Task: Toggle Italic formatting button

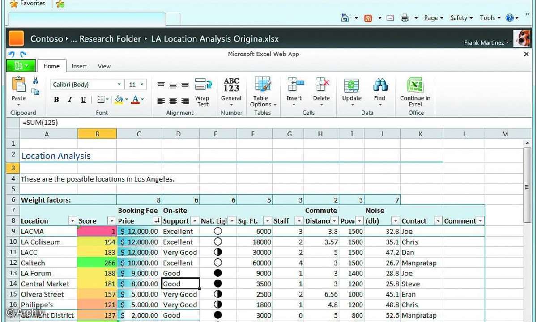Action: point(70,100)
